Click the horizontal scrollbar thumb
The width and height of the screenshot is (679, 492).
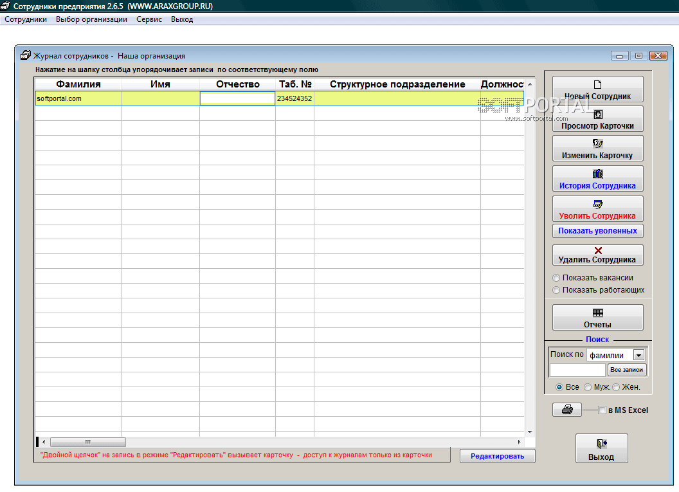pyautogui.click(x=88, y=442)
